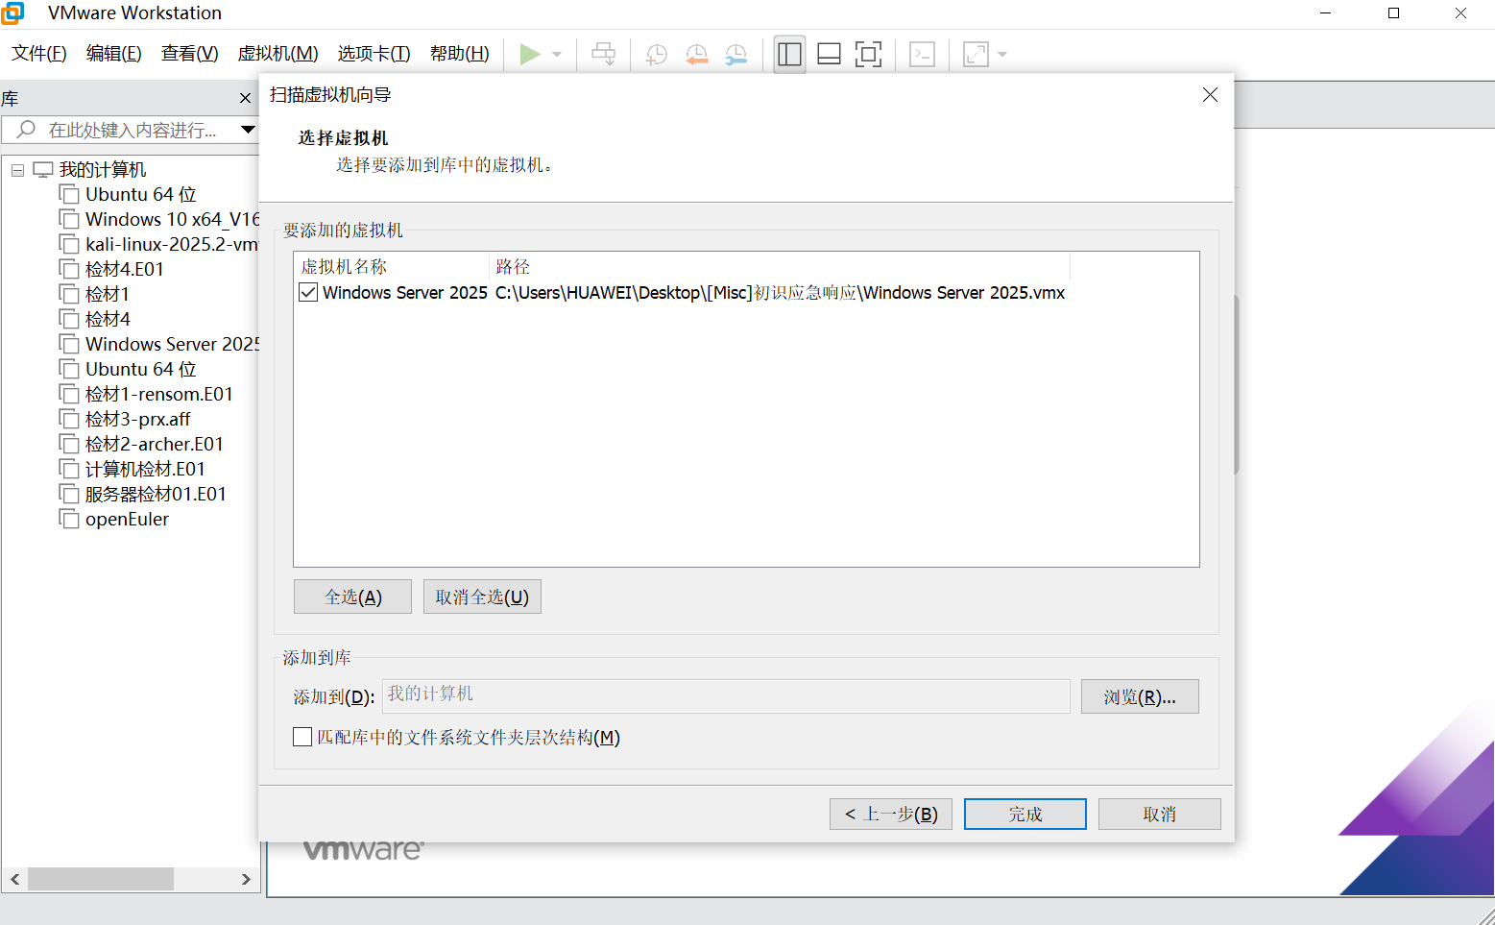Open the snapshot manager wrench-clock icon
This screenshot has width=1495, height=925.
[x=735, y=55]
